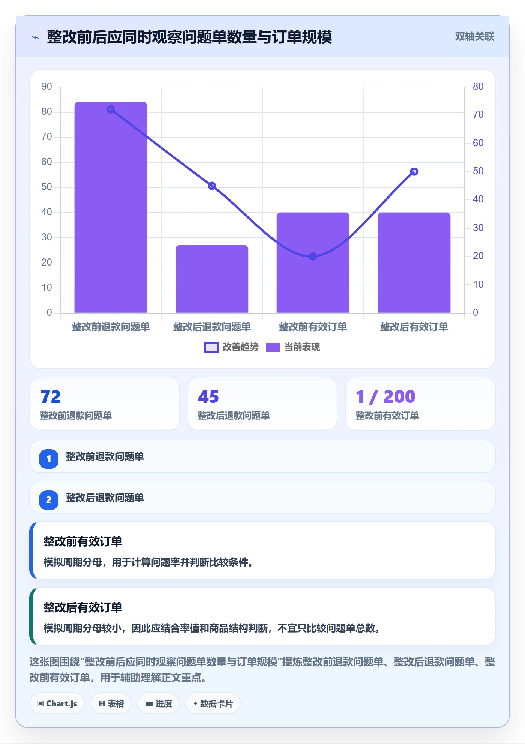525x744 pixels.
Task: Click the 45 data card
Action: pyautogui.click(x=262, y=403)
